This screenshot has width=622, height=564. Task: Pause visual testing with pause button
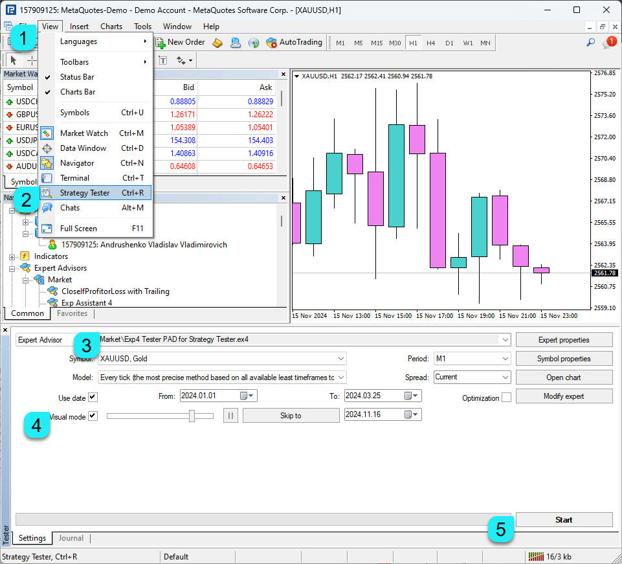230,416
